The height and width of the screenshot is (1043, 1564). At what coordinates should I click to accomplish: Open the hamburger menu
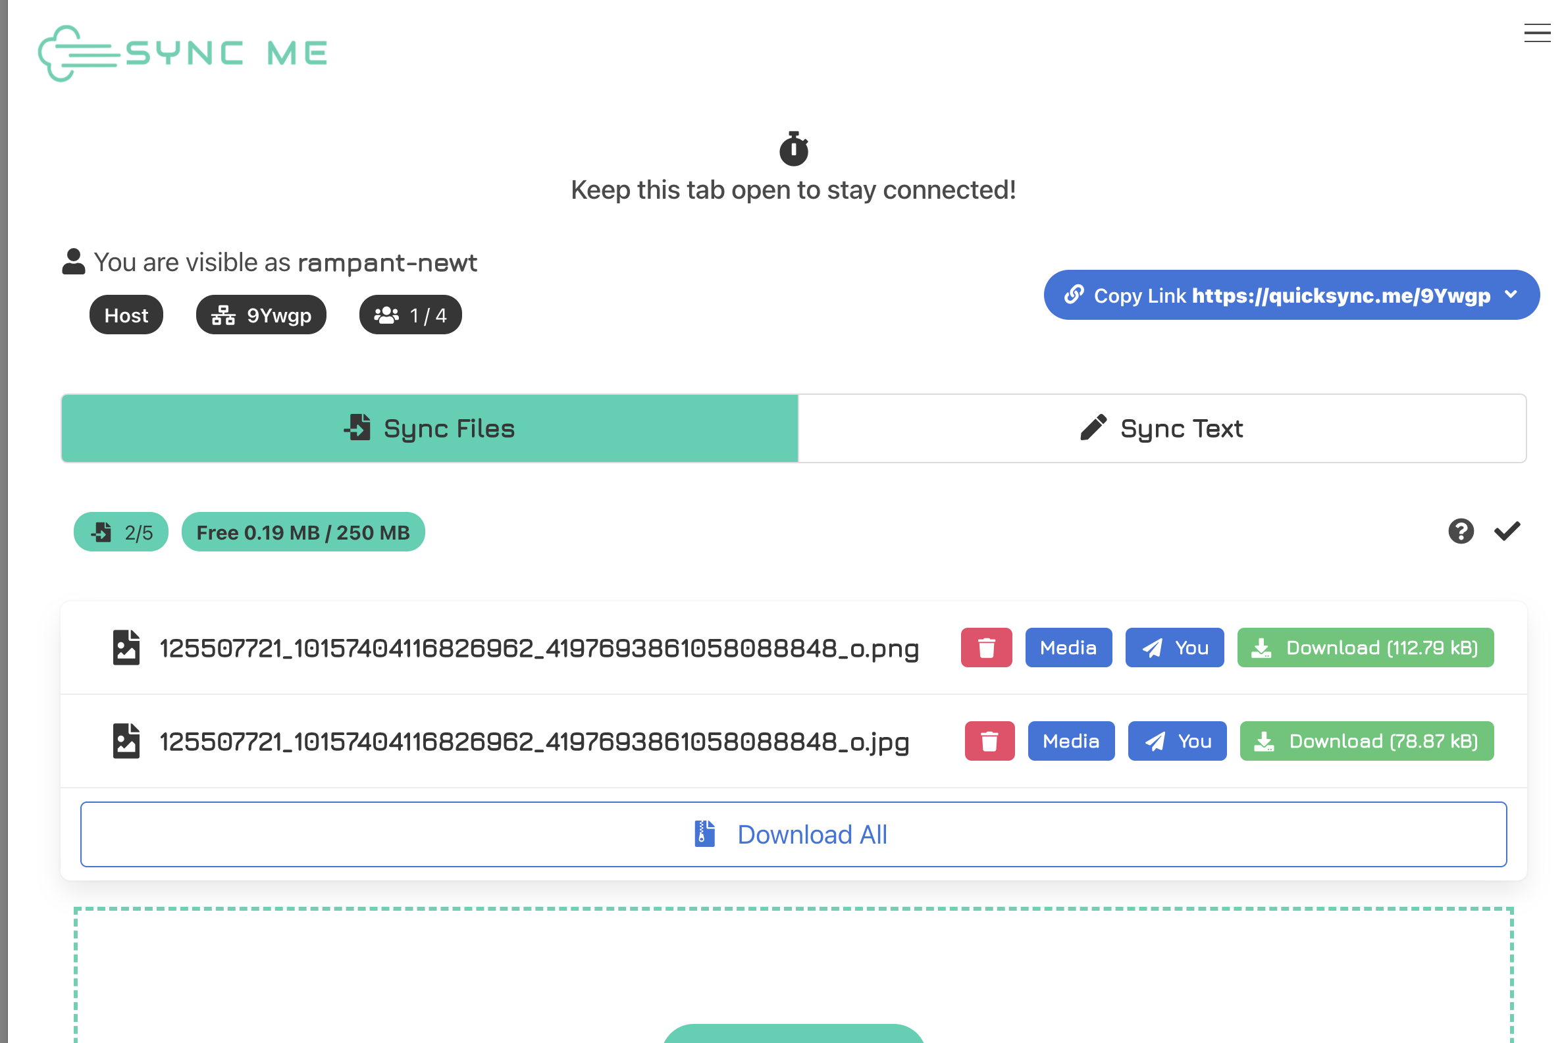coord(1537,34)
